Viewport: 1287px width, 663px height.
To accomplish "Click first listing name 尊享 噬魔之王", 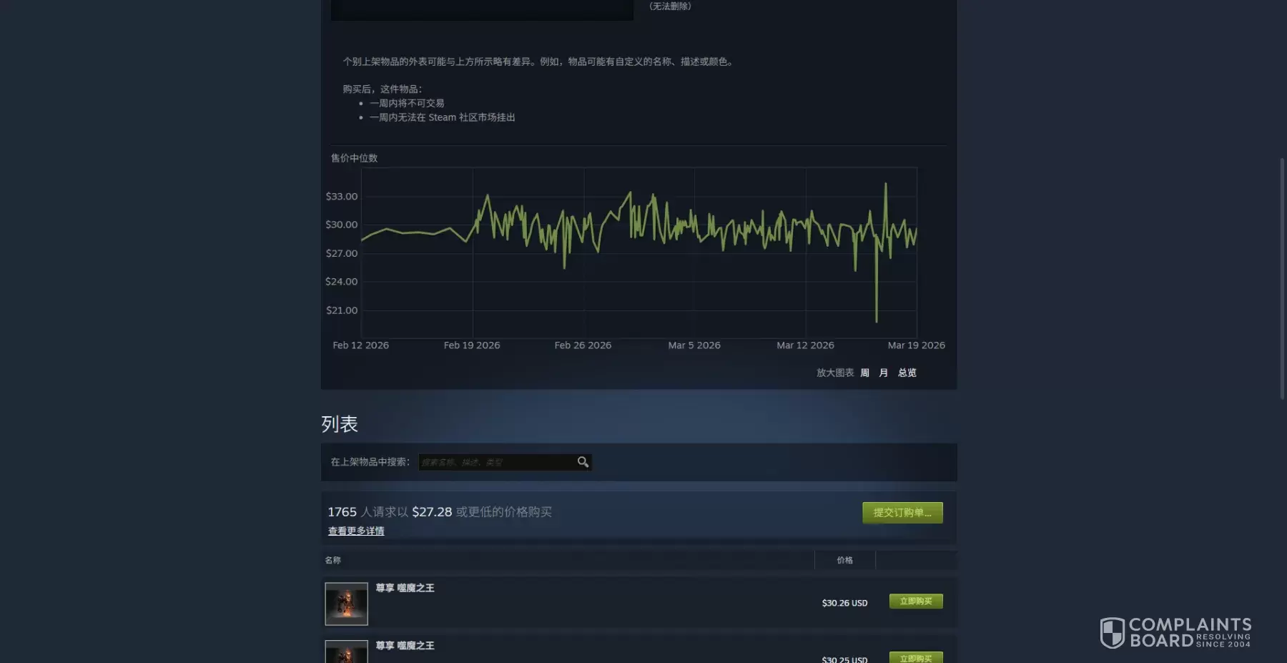I will coord(405,588).
